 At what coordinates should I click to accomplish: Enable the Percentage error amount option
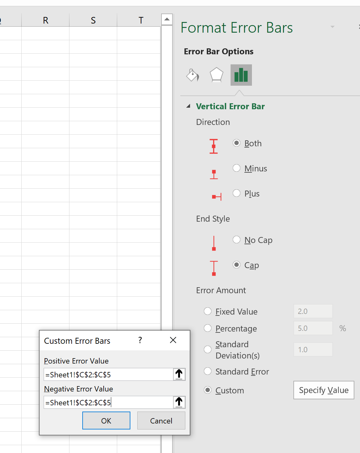click(x=208, y=328)
